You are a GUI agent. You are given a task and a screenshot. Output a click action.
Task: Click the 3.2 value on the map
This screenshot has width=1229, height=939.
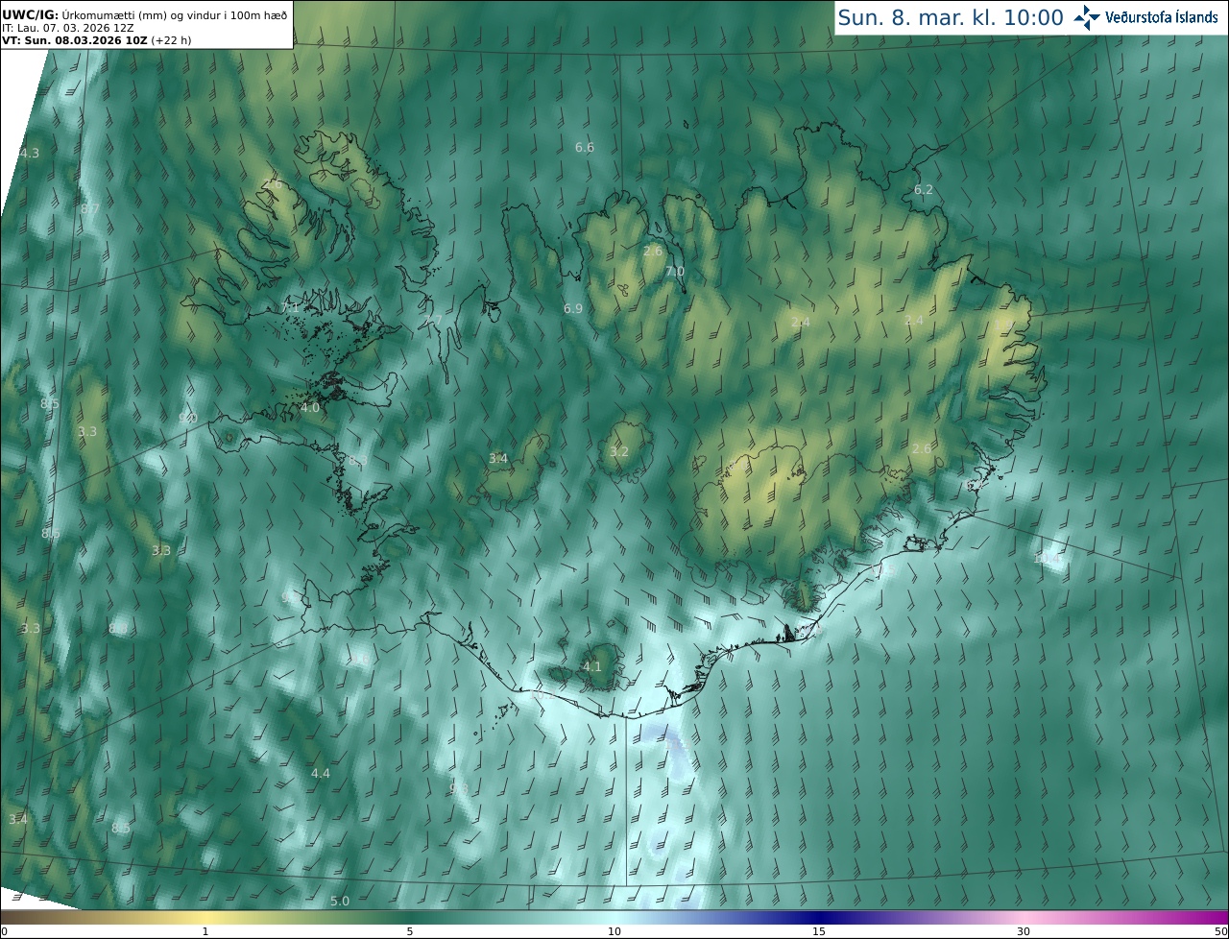(x=619, y=452)
